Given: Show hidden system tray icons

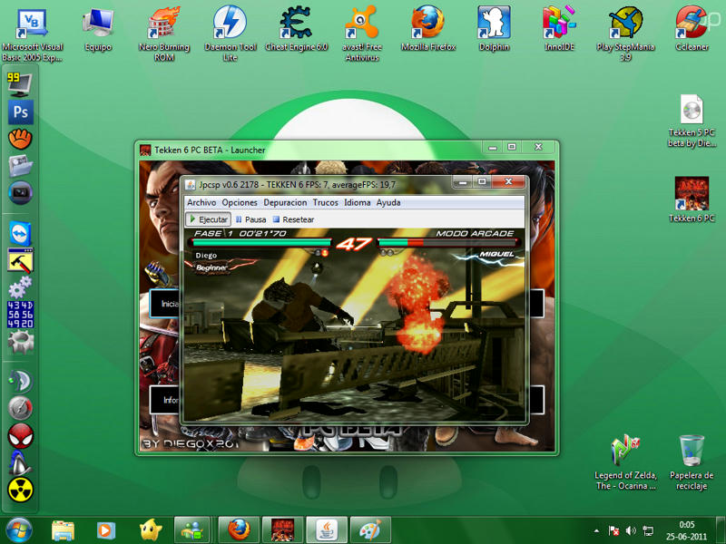Looking at the screenshot, I should (597, 530).
